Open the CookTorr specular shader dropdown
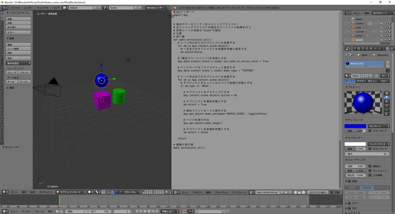Image resolution: width=395 pixels, height=214 pixels. (379, 144)
